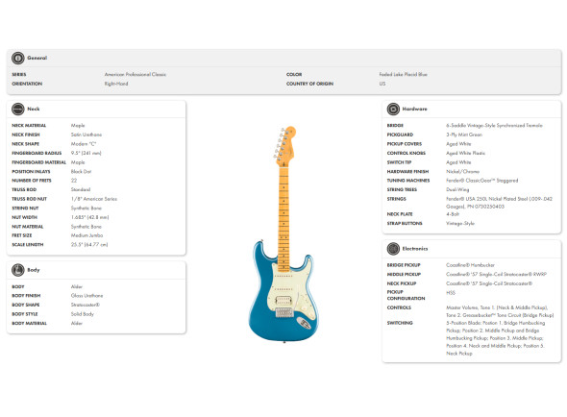Click the 'US' country of origin value
Image resolution: width=567 pixels, height=417 pixels.
tap(382, 84)
